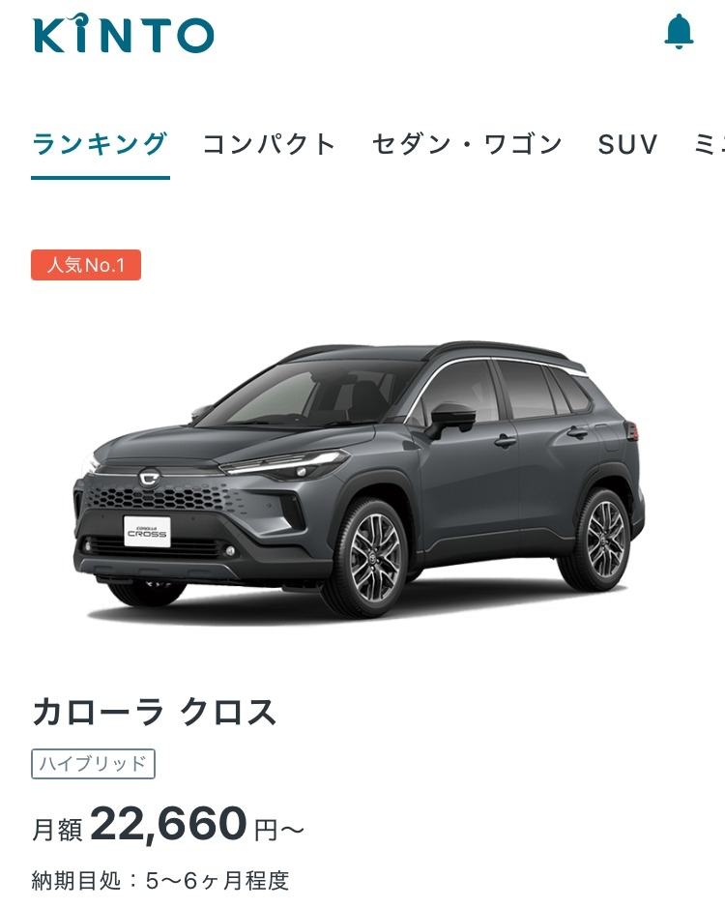Screen dimensions: 725x908
Task: Open the Corolla Cross car image
Action: click(x=359, y=480)
